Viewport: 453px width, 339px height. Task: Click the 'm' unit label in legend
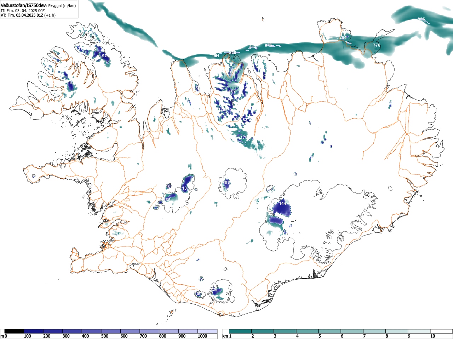(x=2, y=336)
